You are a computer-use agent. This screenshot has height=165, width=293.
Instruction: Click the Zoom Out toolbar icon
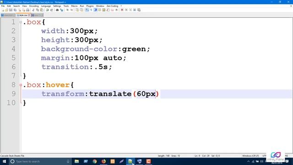coord(71,10)
